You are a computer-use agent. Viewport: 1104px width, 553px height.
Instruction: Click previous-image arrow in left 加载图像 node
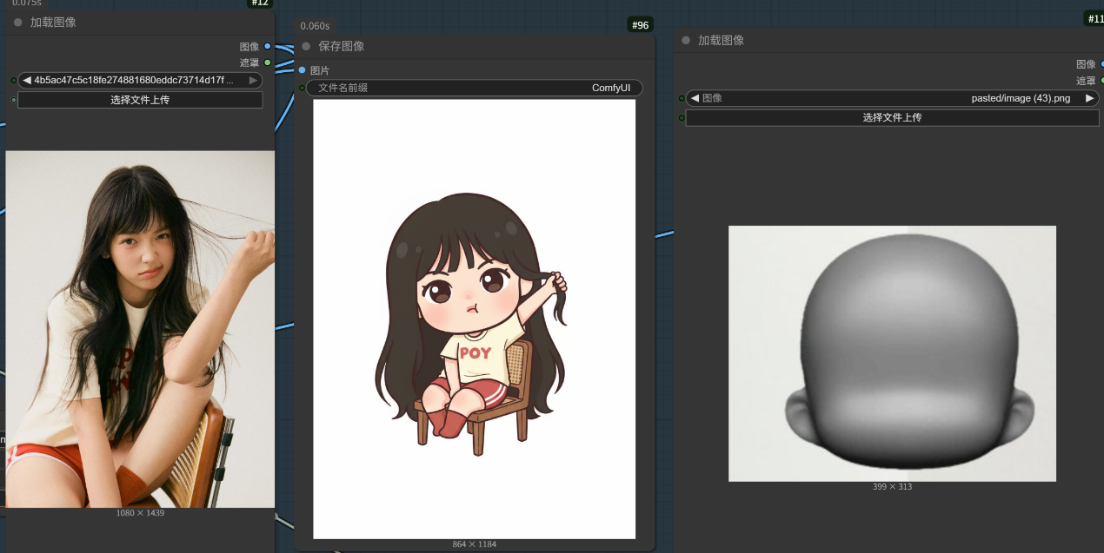(x=27, y=80)
